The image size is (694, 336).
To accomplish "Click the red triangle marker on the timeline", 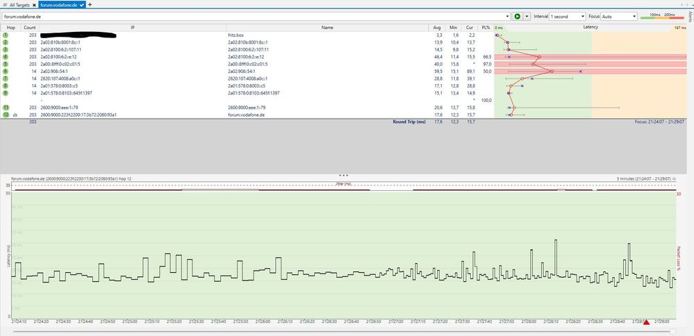I will click(x=646, y=322).
